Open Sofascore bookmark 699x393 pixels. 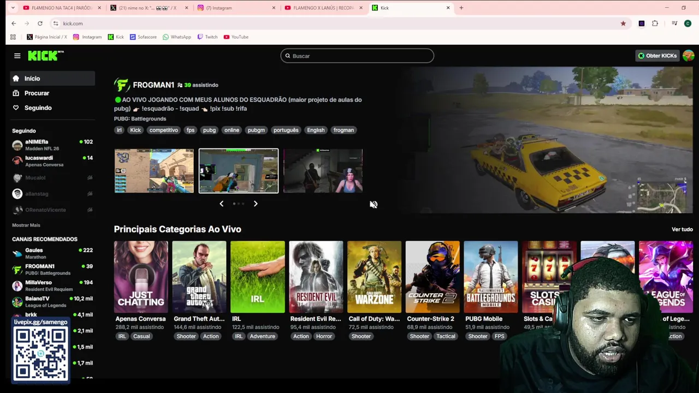[x=143, y=37]
